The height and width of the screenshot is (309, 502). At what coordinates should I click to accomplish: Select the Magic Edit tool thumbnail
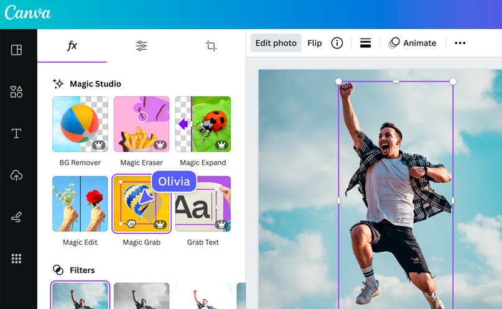80,204
